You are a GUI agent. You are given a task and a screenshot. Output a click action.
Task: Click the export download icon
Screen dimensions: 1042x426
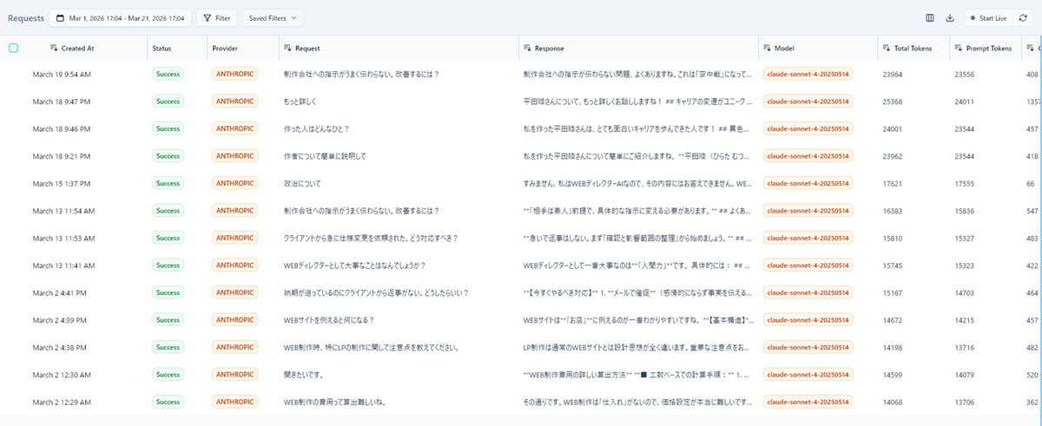[949, 17]
